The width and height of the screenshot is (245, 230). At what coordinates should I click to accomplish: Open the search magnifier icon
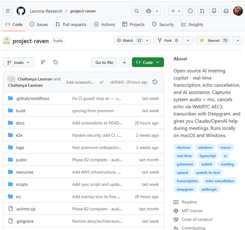[137, 11]
